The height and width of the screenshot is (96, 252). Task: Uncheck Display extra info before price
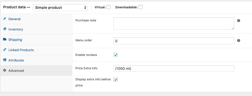tap(116, 79)
